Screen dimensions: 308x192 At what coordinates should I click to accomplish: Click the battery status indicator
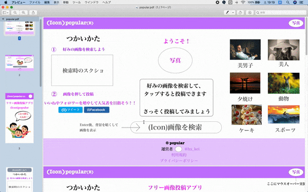click(254, 3)
